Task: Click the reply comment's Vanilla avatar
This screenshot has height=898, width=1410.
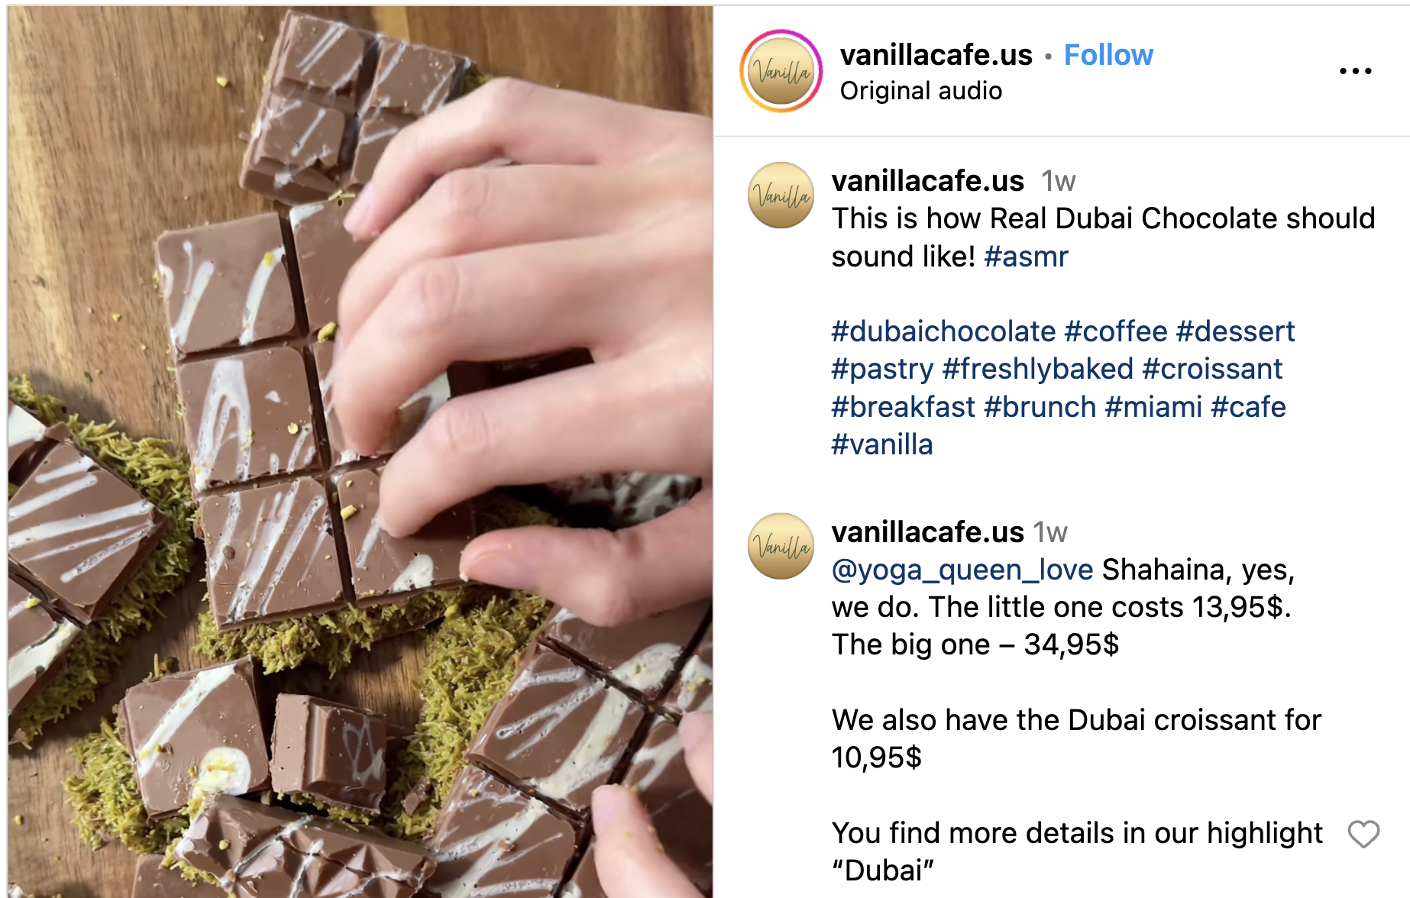Action: click(x=781, y=546)
